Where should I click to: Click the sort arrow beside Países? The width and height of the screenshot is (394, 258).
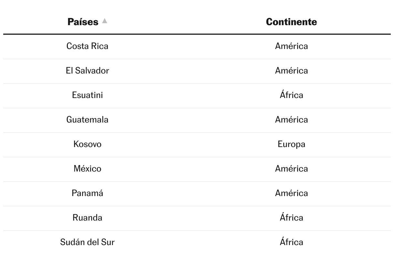click(x=104, y=21)
